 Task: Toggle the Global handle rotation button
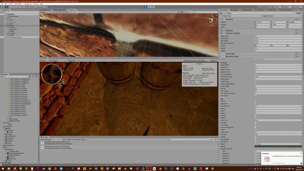(40, 7)
